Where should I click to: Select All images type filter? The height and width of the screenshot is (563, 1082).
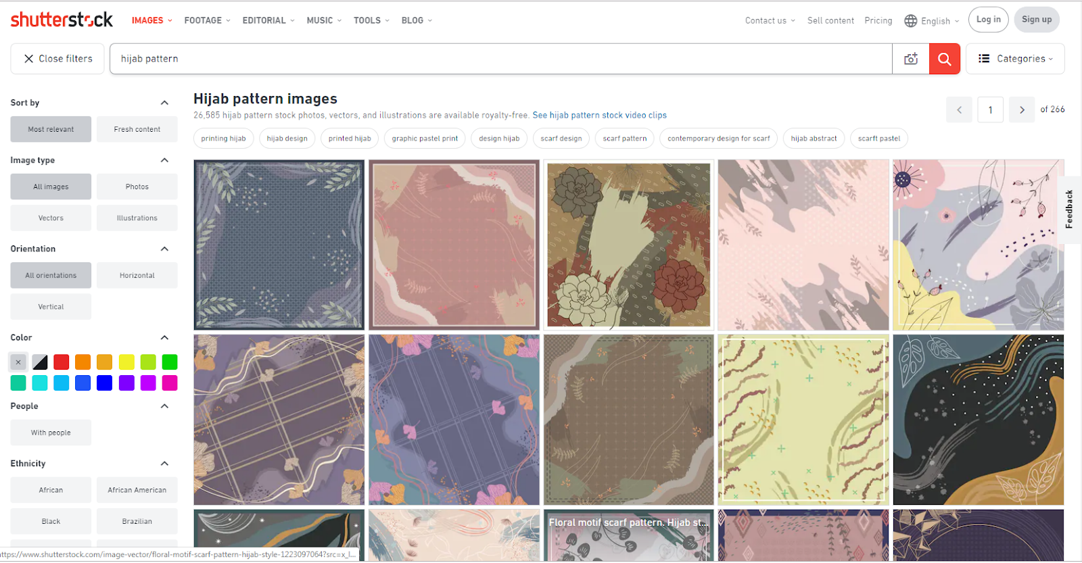click(51, 187)
